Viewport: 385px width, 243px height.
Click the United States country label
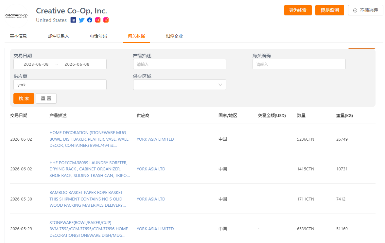51,20
